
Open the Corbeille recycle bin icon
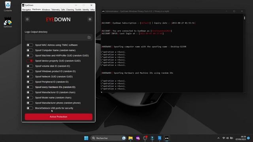8,6
